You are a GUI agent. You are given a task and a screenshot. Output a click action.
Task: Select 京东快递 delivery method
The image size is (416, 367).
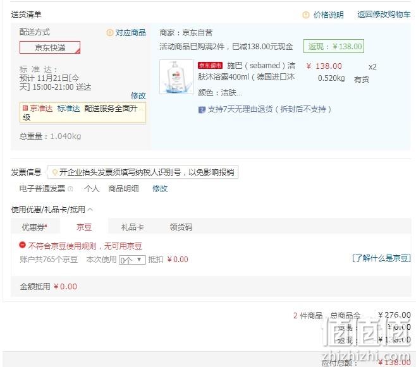pos(50,47)
